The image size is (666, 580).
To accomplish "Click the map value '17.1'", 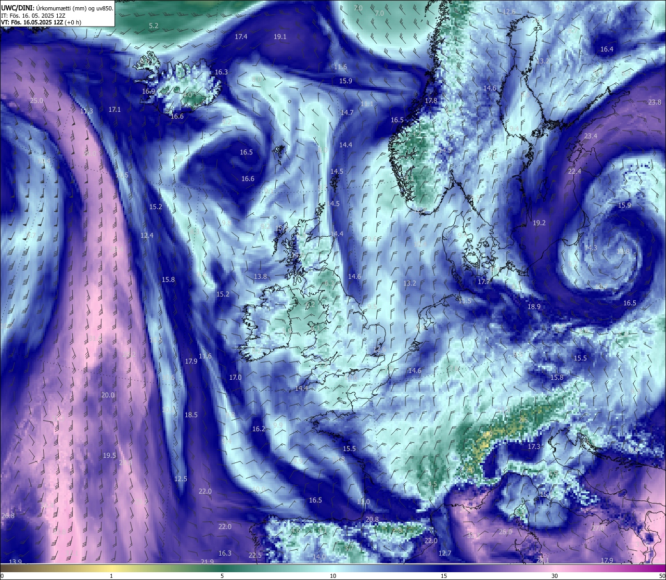I will point(114,110).
